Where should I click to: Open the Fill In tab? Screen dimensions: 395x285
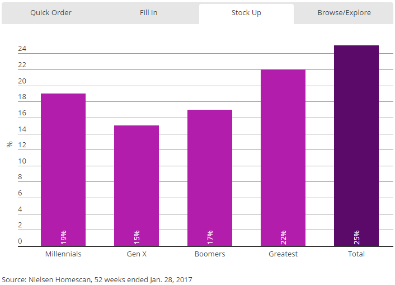(x=148, y=12)
